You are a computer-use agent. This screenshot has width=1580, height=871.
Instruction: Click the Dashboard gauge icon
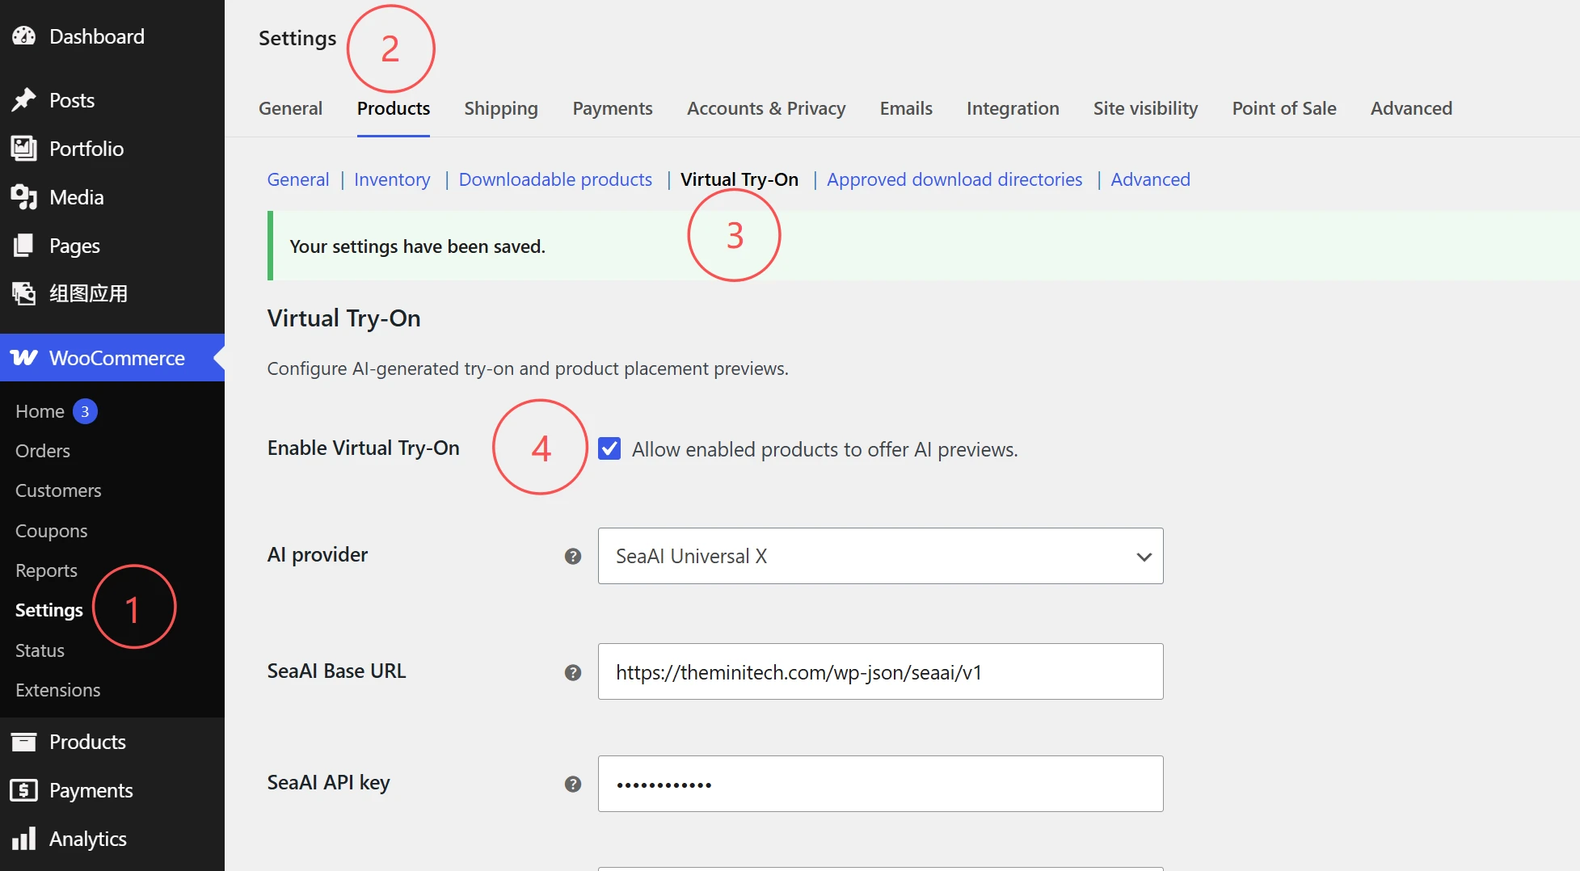pyautogui.click(x=24, y=36)
